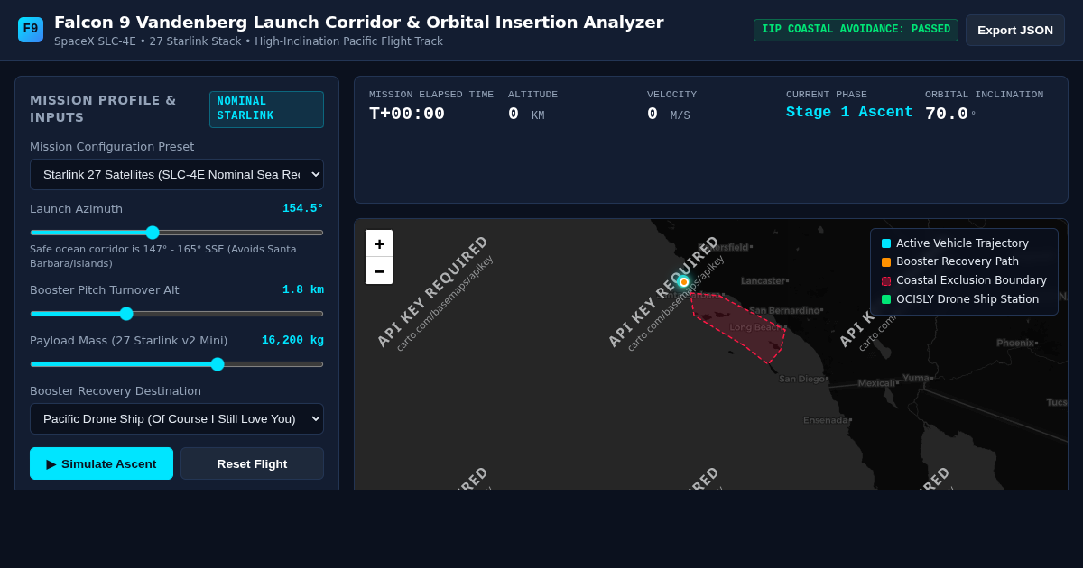The image size is (1083, 568).
Task: Click the Ensenada map label
Action: click(x=826, y=420)
